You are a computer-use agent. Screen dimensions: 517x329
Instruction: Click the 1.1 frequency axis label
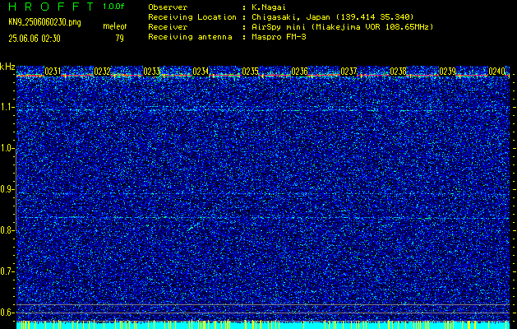(7, 107)
